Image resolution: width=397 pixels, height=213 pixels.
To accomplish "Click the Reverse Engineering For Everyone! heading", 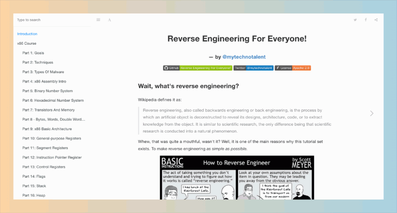I will point(237,39).
